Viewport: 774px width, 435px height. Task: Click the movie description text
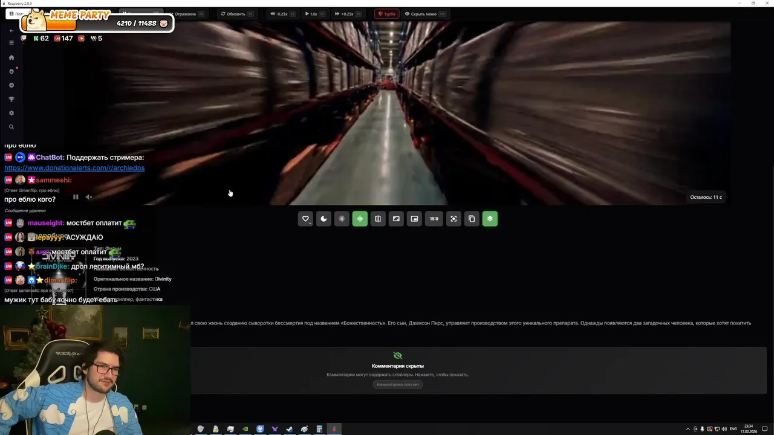(471, 323)
